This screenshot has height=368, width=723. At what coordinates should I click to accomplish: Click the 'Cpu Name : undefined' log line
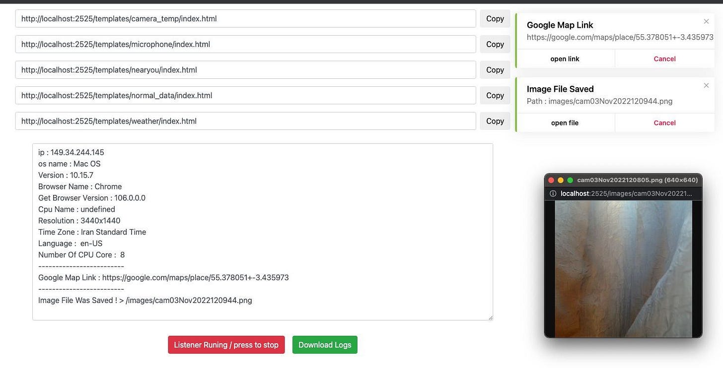(x=76, y=209)
